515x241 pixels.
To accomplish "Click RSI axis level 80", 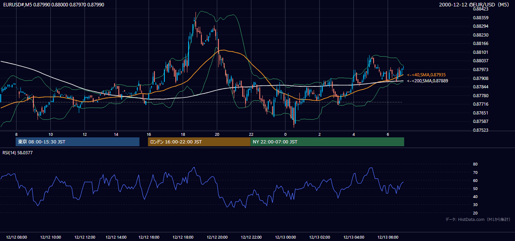I will [475, 164].
